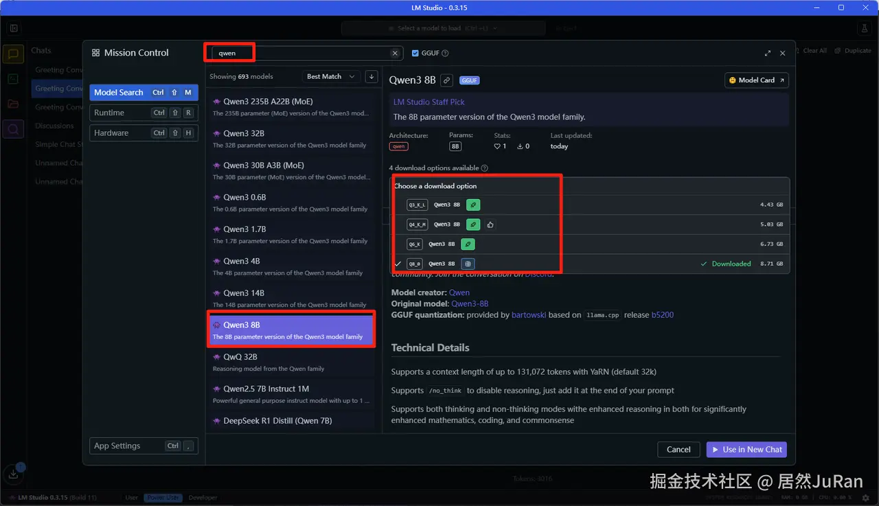The height and width of the screenshot is (506, 879).
Task: Click the rocket icon on Q4_K_M row
Action: click(x=473, y=225)
